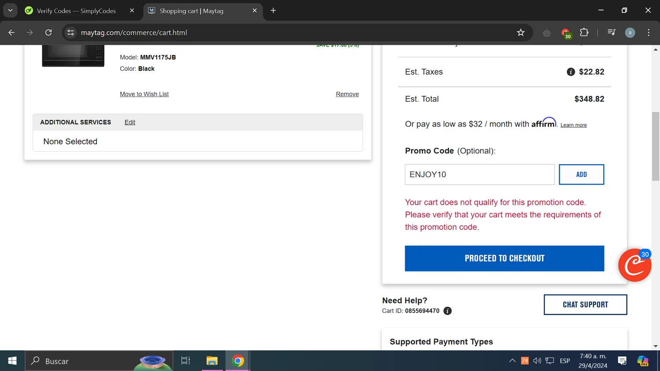Open the Chrome three-dot menu
The width and height of the screenshot is (660, 371).
(x=649, y=33)
